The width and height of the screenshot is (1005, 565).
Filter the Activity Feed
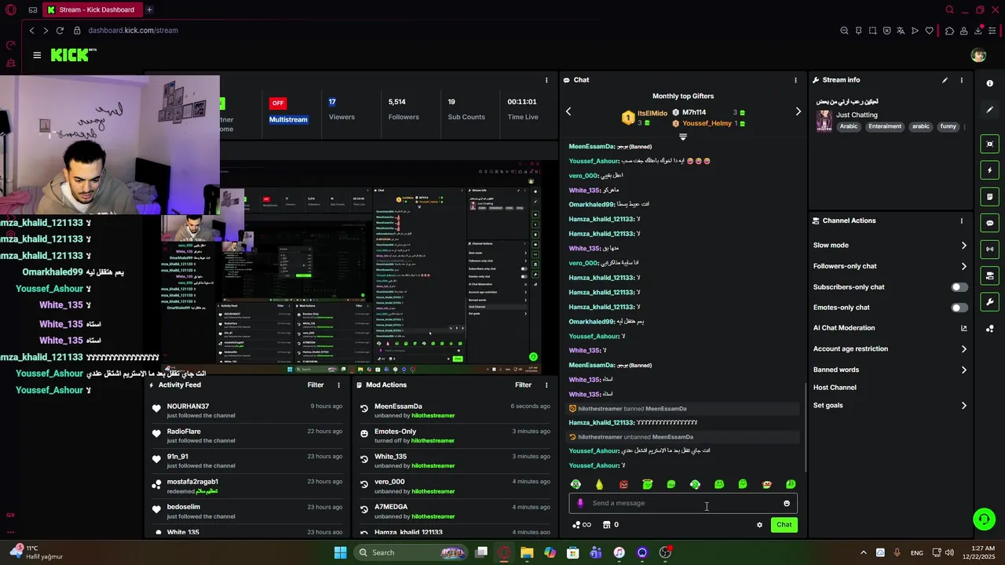click(316, 385)
